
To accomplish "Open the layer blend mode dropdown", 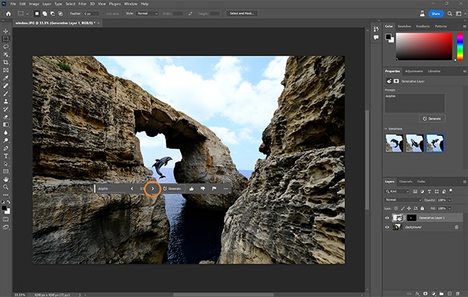I will click(402, 199).
